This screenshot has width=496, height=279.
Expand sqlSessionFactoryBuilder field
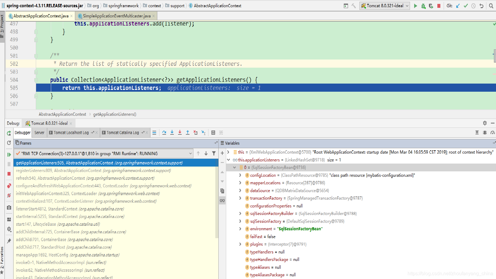(240, 213)
